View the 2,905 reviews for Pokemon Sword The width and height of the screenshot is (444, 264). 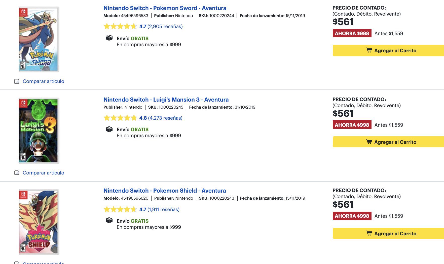click(x=165, y=26)
